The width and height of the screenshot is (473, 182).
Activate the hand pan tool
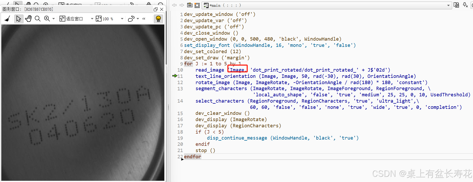(x=28, y=19)
